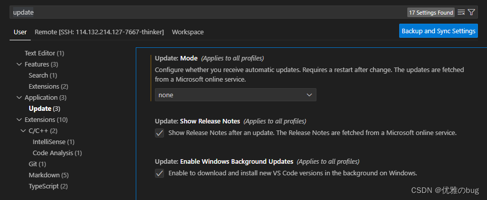Viewport: 487px width, 200px height.
Task: Select the Application (3) tree label
Action: [x=45, y=98]
